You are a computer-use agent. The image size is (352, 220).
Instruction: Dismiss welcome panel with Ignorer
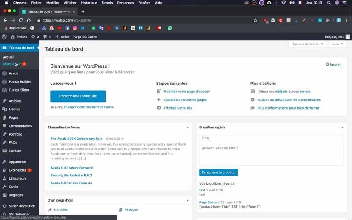point(333,64)
